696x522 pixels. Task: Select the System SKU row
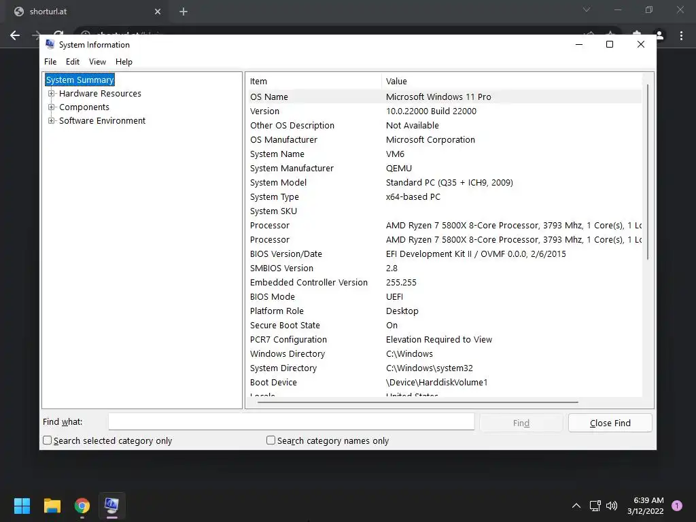click(445, 211)
